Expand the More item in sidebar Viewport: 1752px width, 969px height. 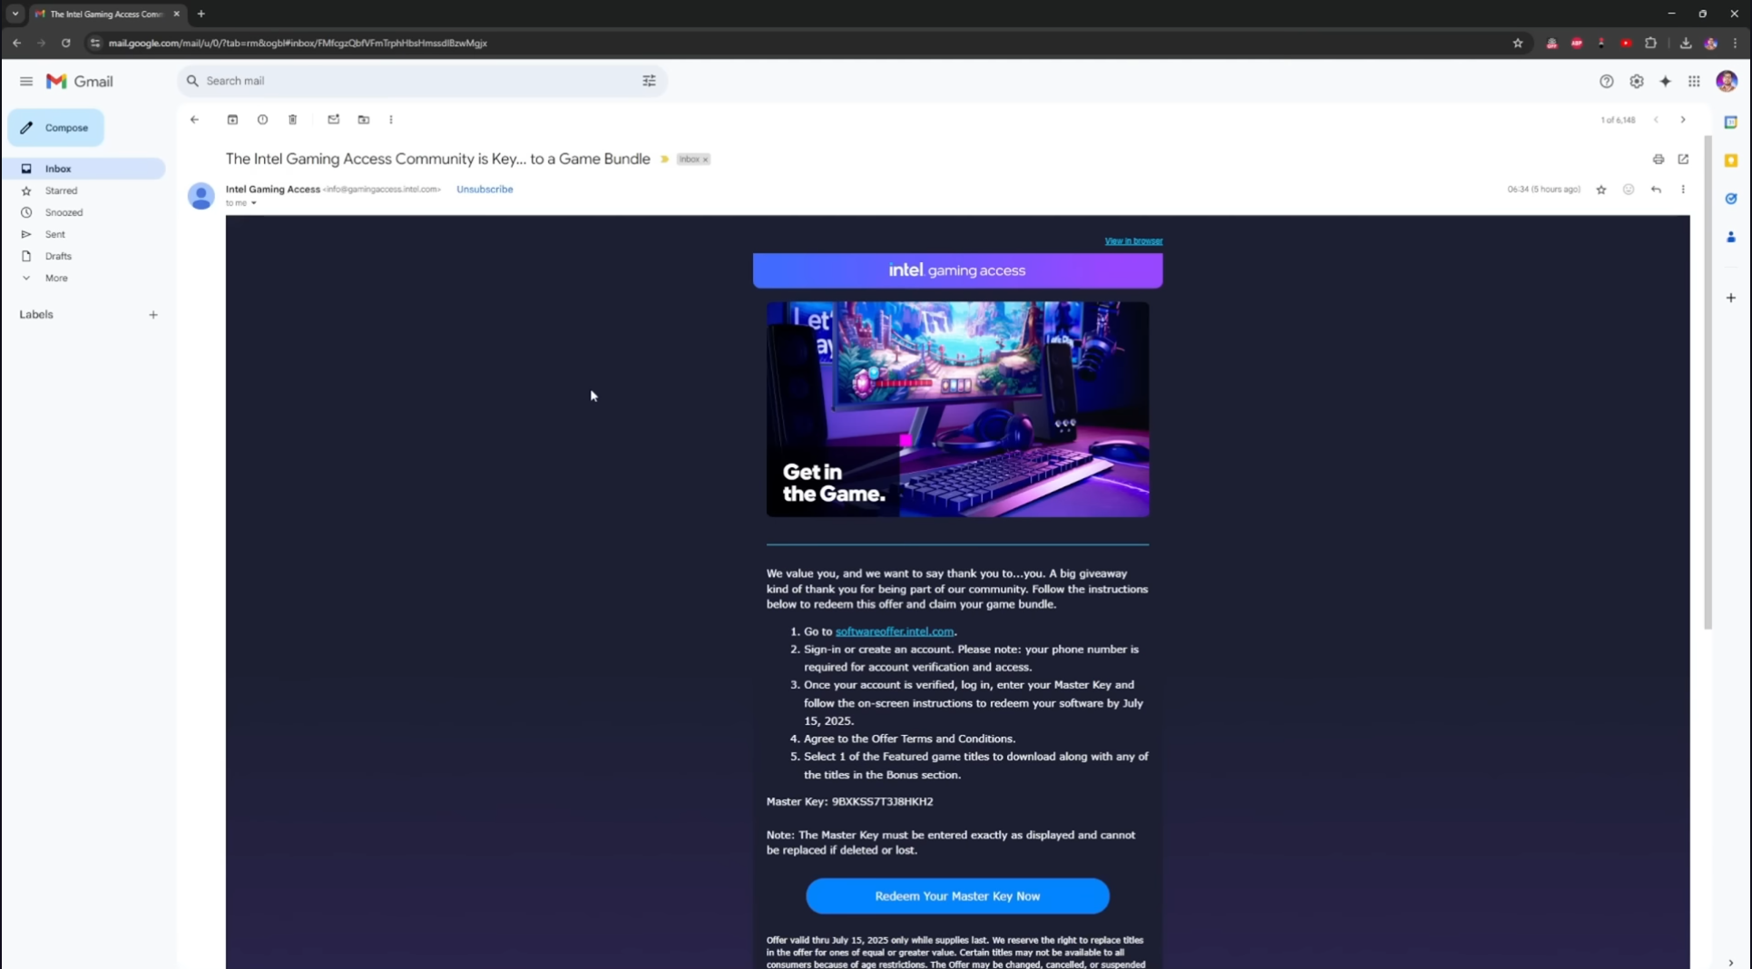click(x=56, y=279)
